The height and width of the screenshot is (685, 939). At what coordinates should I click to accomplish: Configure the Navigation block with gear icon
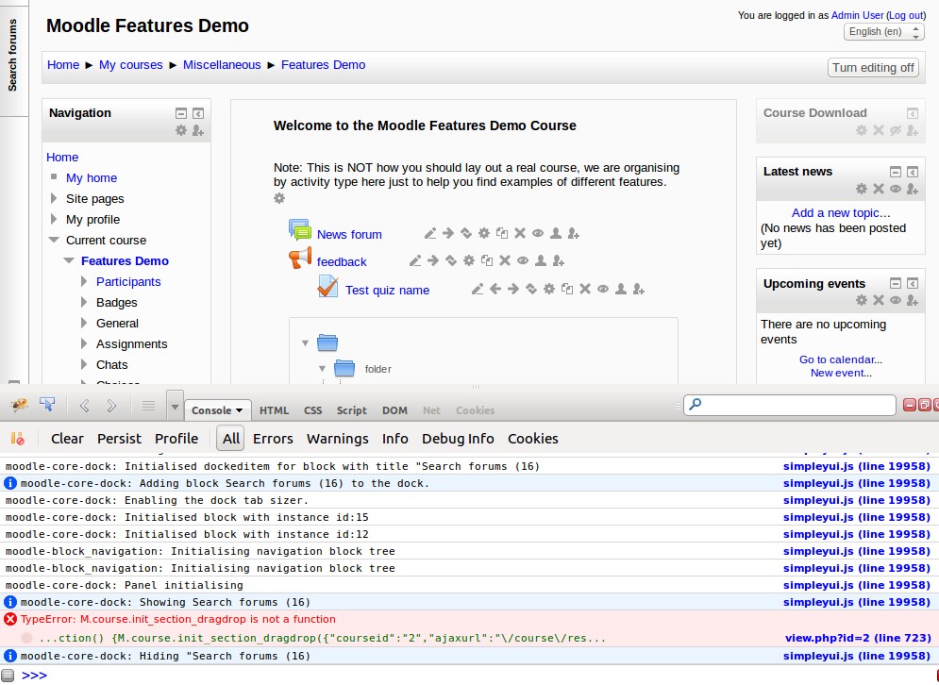click(x=181, y=130)
